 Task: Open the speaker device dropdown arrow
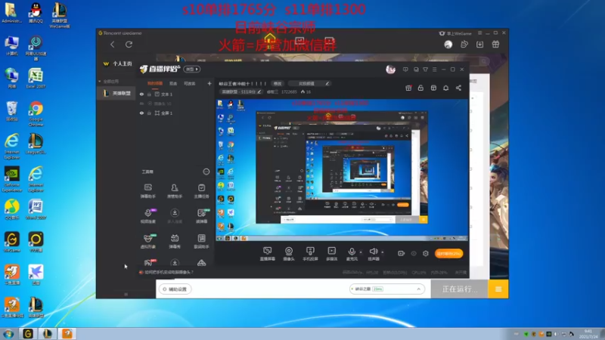tap(383, 252)
